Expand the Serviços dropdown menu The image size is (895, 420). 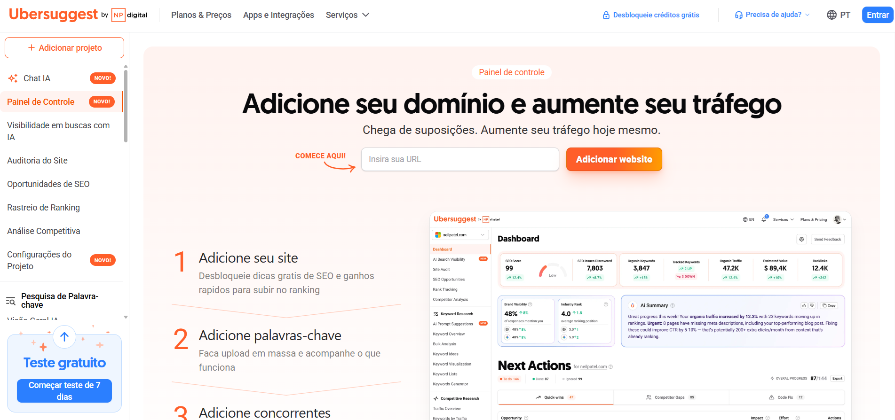(347, 15)
